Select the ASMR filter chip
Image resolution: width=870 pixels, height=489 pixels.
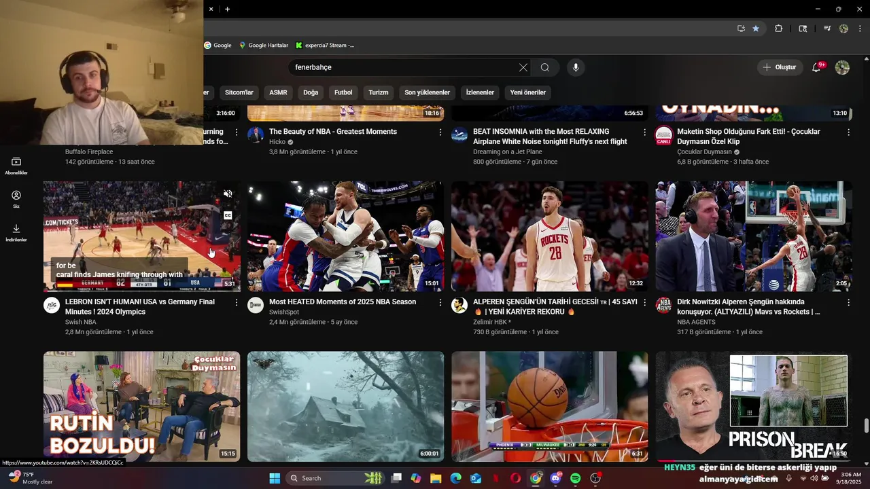click(278, 92)
